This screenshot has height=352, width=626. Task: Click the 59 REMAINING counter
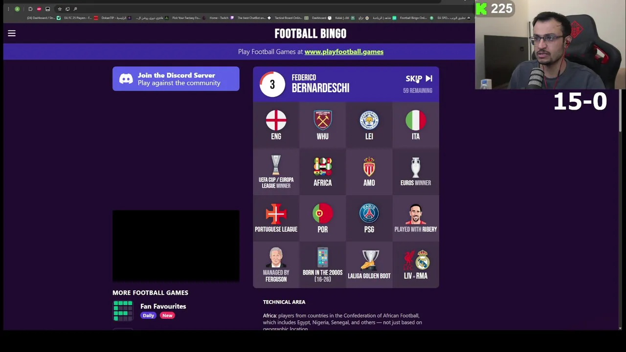417,90
